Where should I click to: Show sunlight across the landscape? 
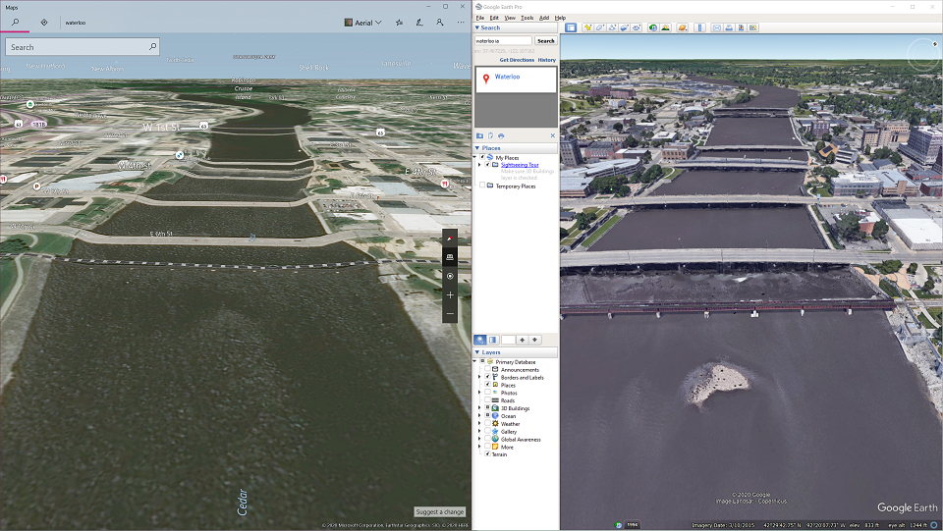click(x=666, y=27)
